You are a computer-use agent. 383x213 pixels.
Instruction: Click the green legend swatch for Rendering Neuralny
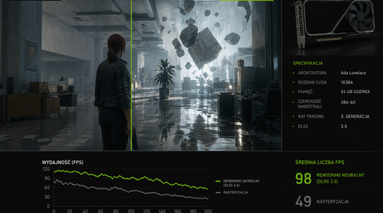(218, 181)
